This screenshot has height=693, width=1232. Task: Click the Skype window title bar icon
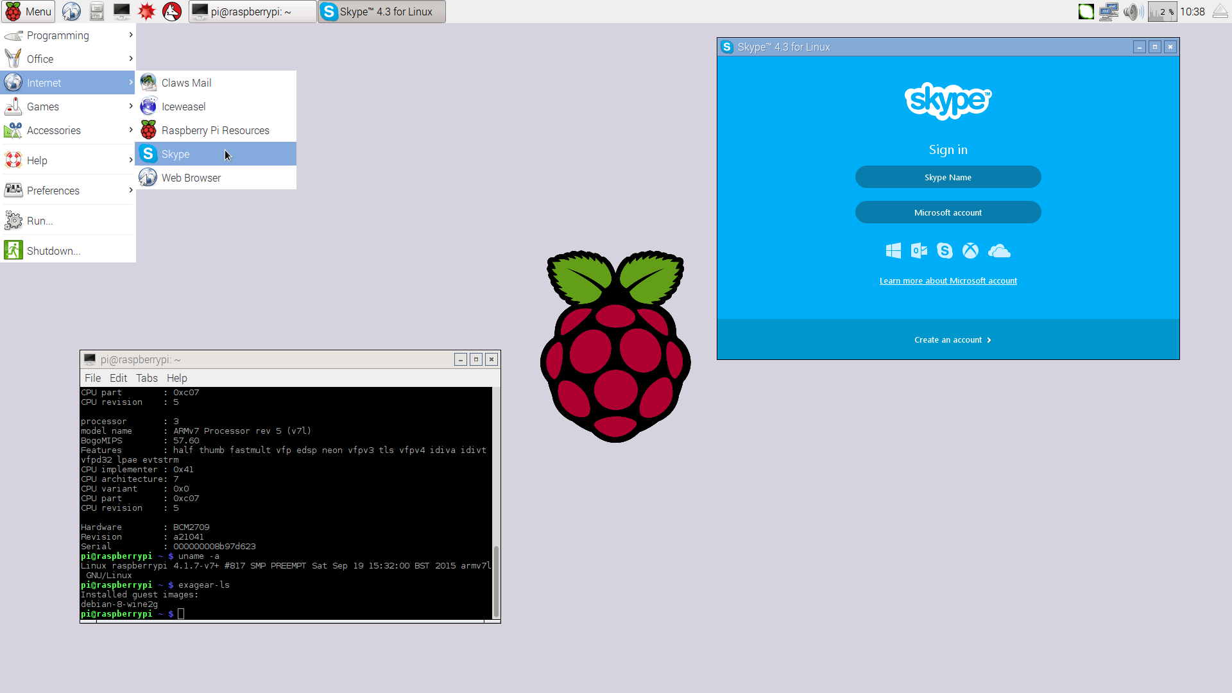click(x=727, y=47)
